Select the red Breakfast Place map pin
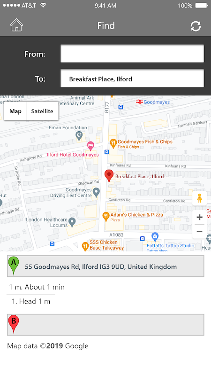The image size is (211, 376). coord(109,176)
